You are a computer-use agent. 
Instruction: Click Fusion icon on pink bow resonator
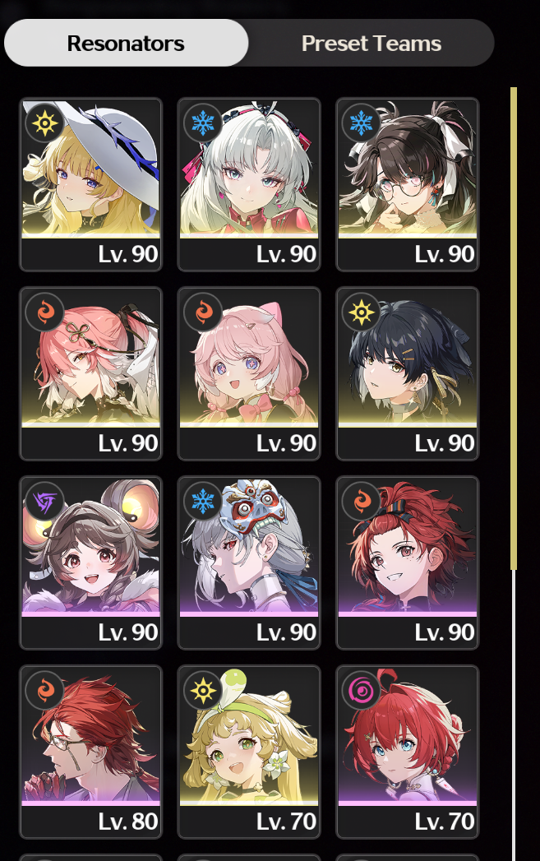(x=202, y=312)
